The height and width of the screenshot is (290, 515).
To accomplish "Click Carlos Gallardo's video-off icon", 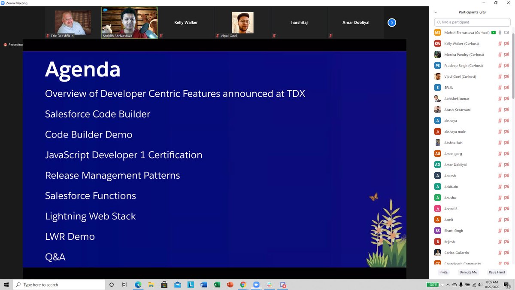I will [506, 253].
